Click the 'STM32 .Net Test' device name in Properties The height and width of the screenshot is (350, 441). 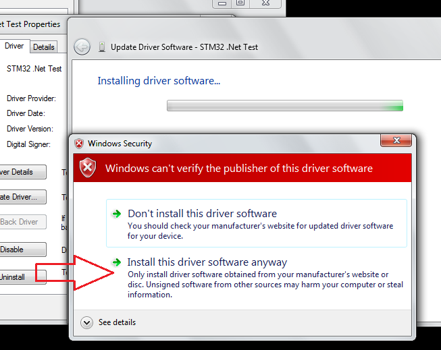coord(34,69)
